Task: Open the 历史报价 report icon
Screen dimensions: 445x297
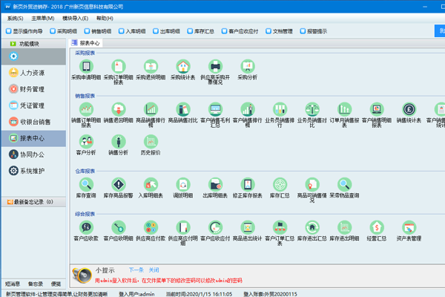Action: coord(151,142)
